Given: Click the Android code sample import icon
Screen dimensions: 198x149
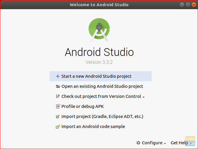Looking at the screenshot, I should click(x=58, y=127).
